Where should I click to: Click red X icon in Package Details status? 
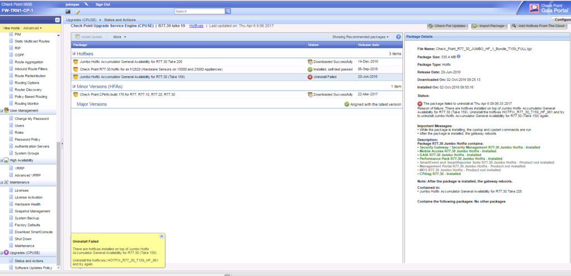pos(420,104)
